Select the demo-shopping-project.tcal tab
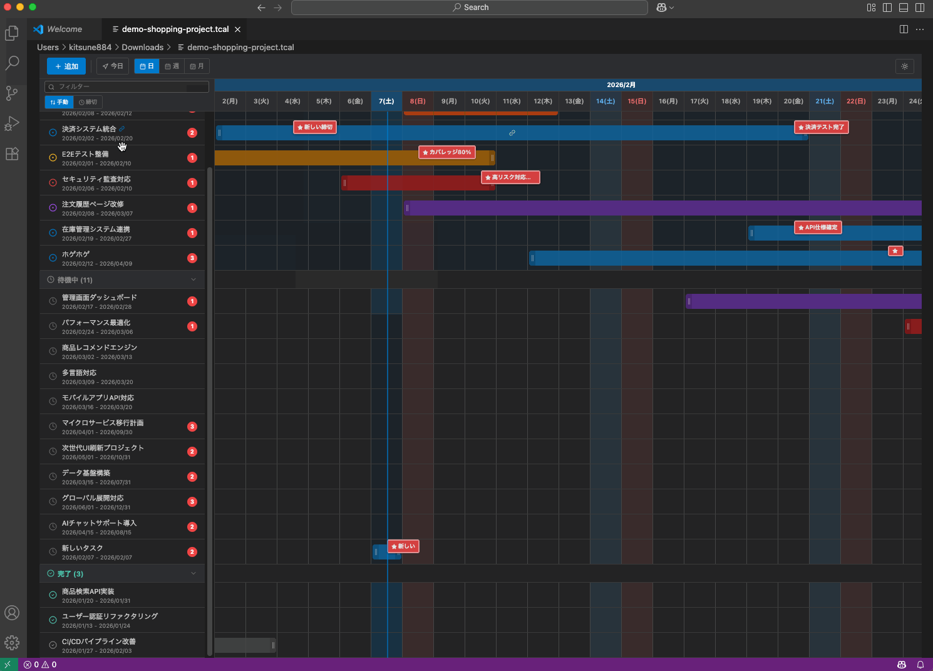 coord(175,29)
